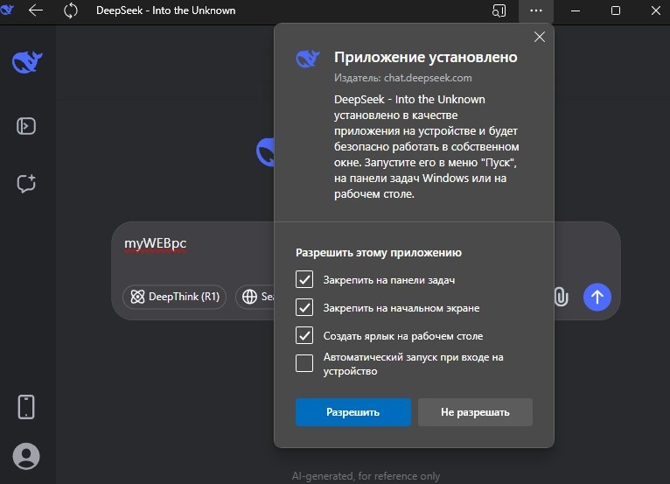Click the back arrow in title bar
670x484 pixels.
[36, 11]
